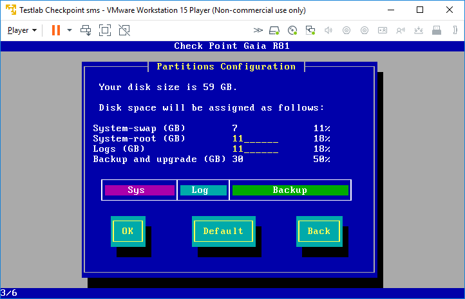
Task: Edit the System-root size field
Action: [x=255, y=138]
